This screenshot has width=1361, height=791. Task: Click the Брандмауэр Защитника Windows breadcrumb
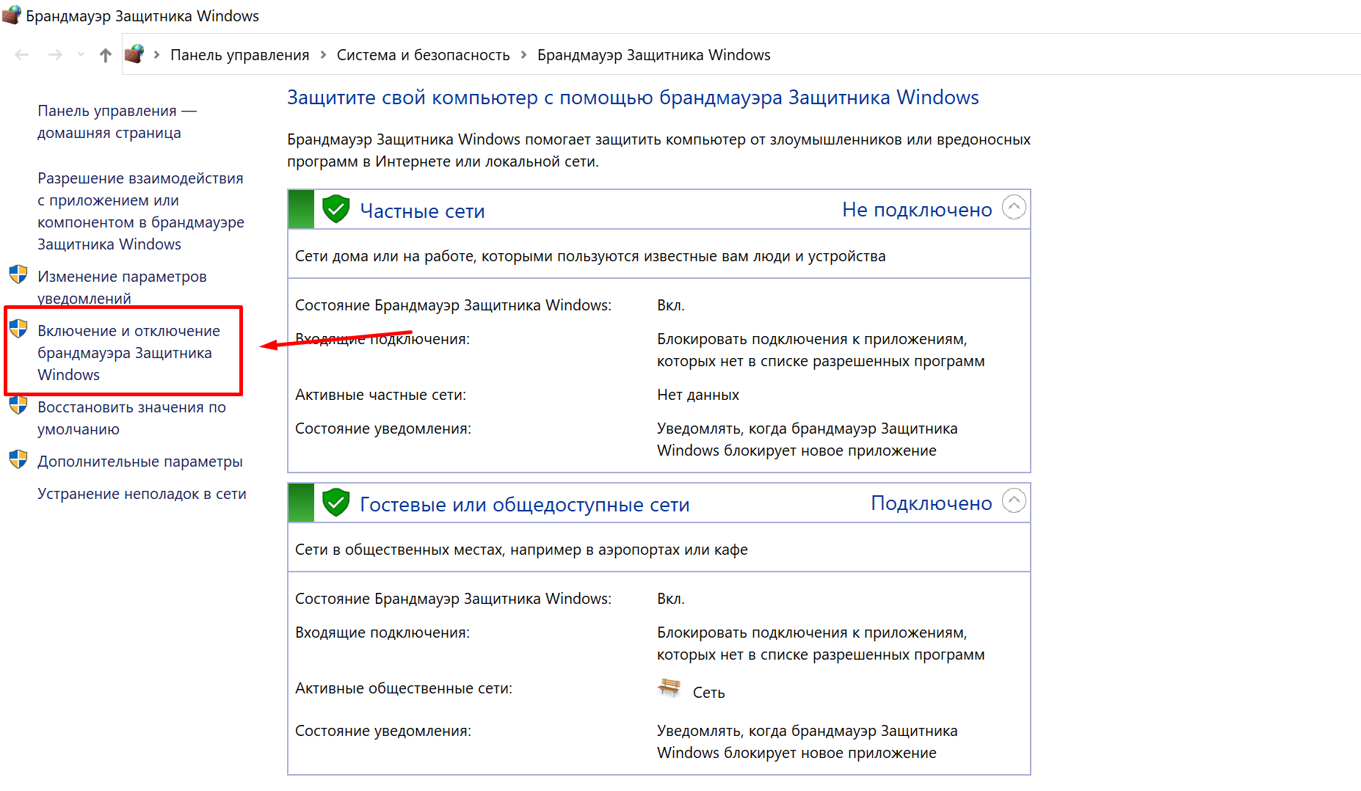[x=653, y=55]
